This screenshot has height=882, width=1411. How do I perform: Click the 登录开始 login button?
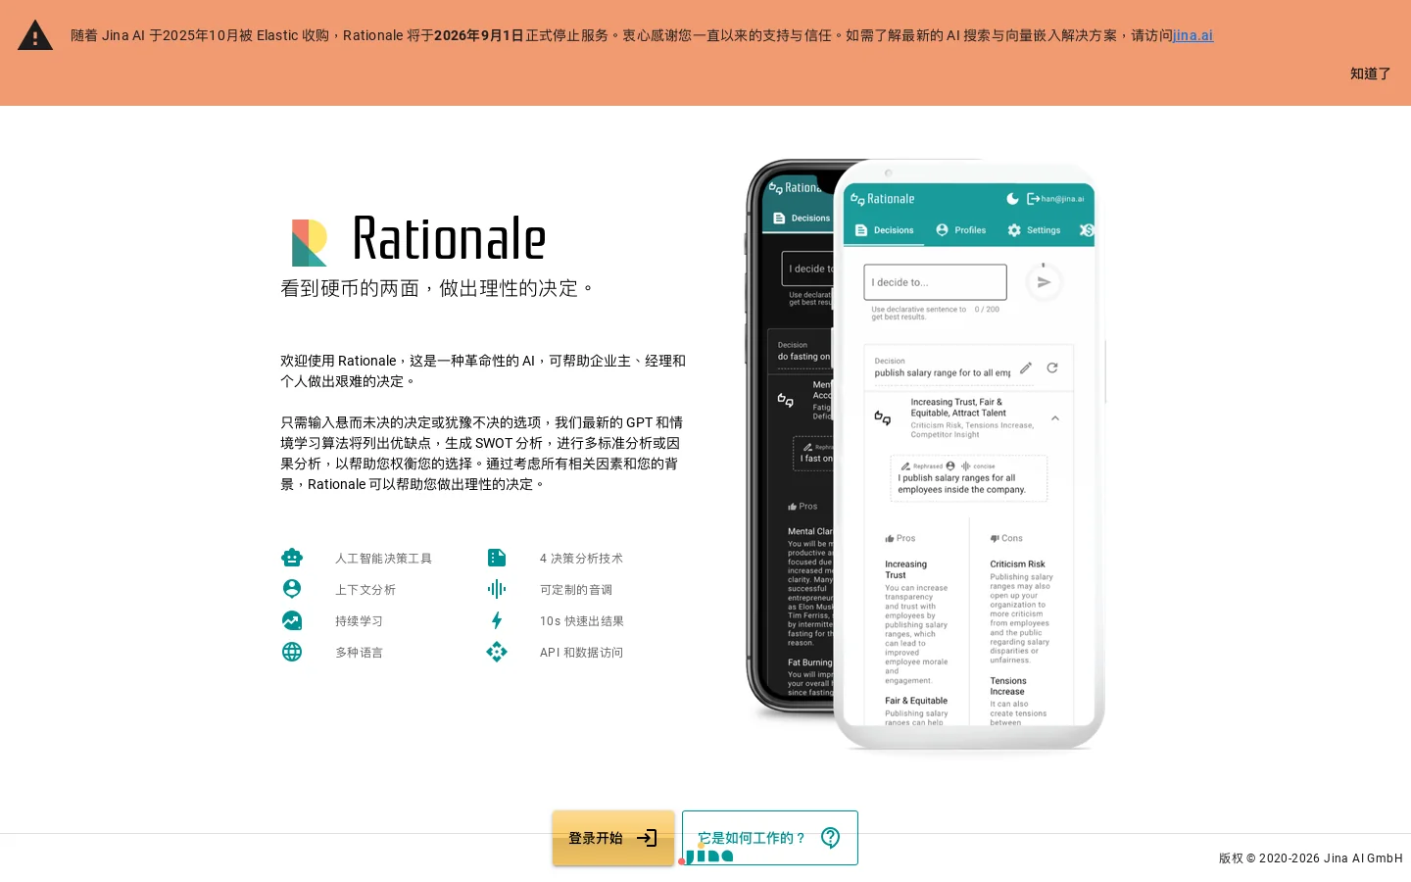[x=613, y=838]
